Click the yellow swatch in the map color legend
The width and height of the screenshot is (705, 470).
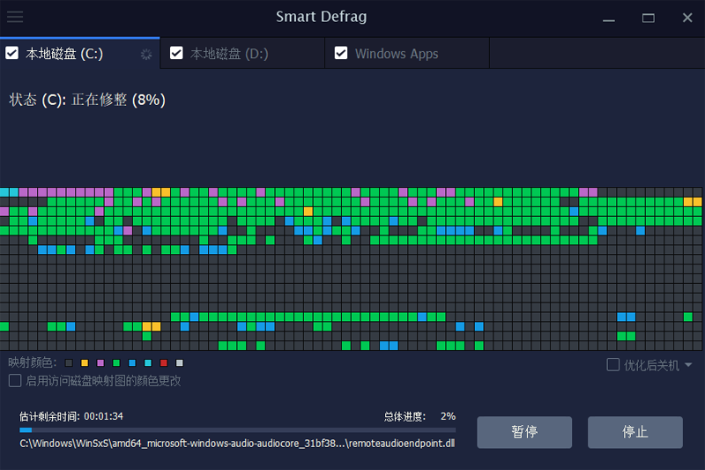(85, 363)
